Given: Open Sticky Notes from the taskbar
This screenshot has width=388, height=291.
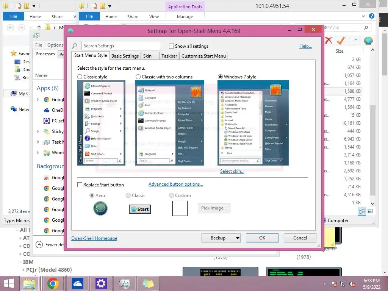Looking at the screenshot, I should coord(148,283).
